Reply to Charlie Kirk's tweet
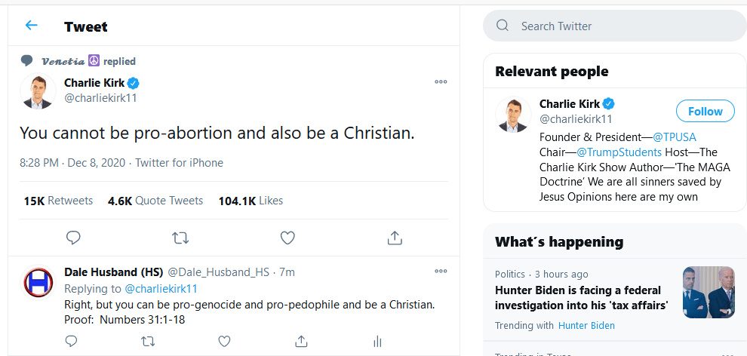Viewport: 747px width, 356px height. [x=73, y=238]
